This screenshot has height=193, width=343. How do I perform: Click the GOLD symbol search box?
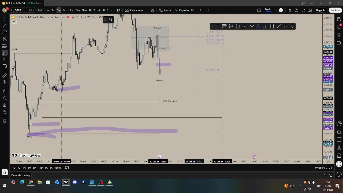point(18,10)
